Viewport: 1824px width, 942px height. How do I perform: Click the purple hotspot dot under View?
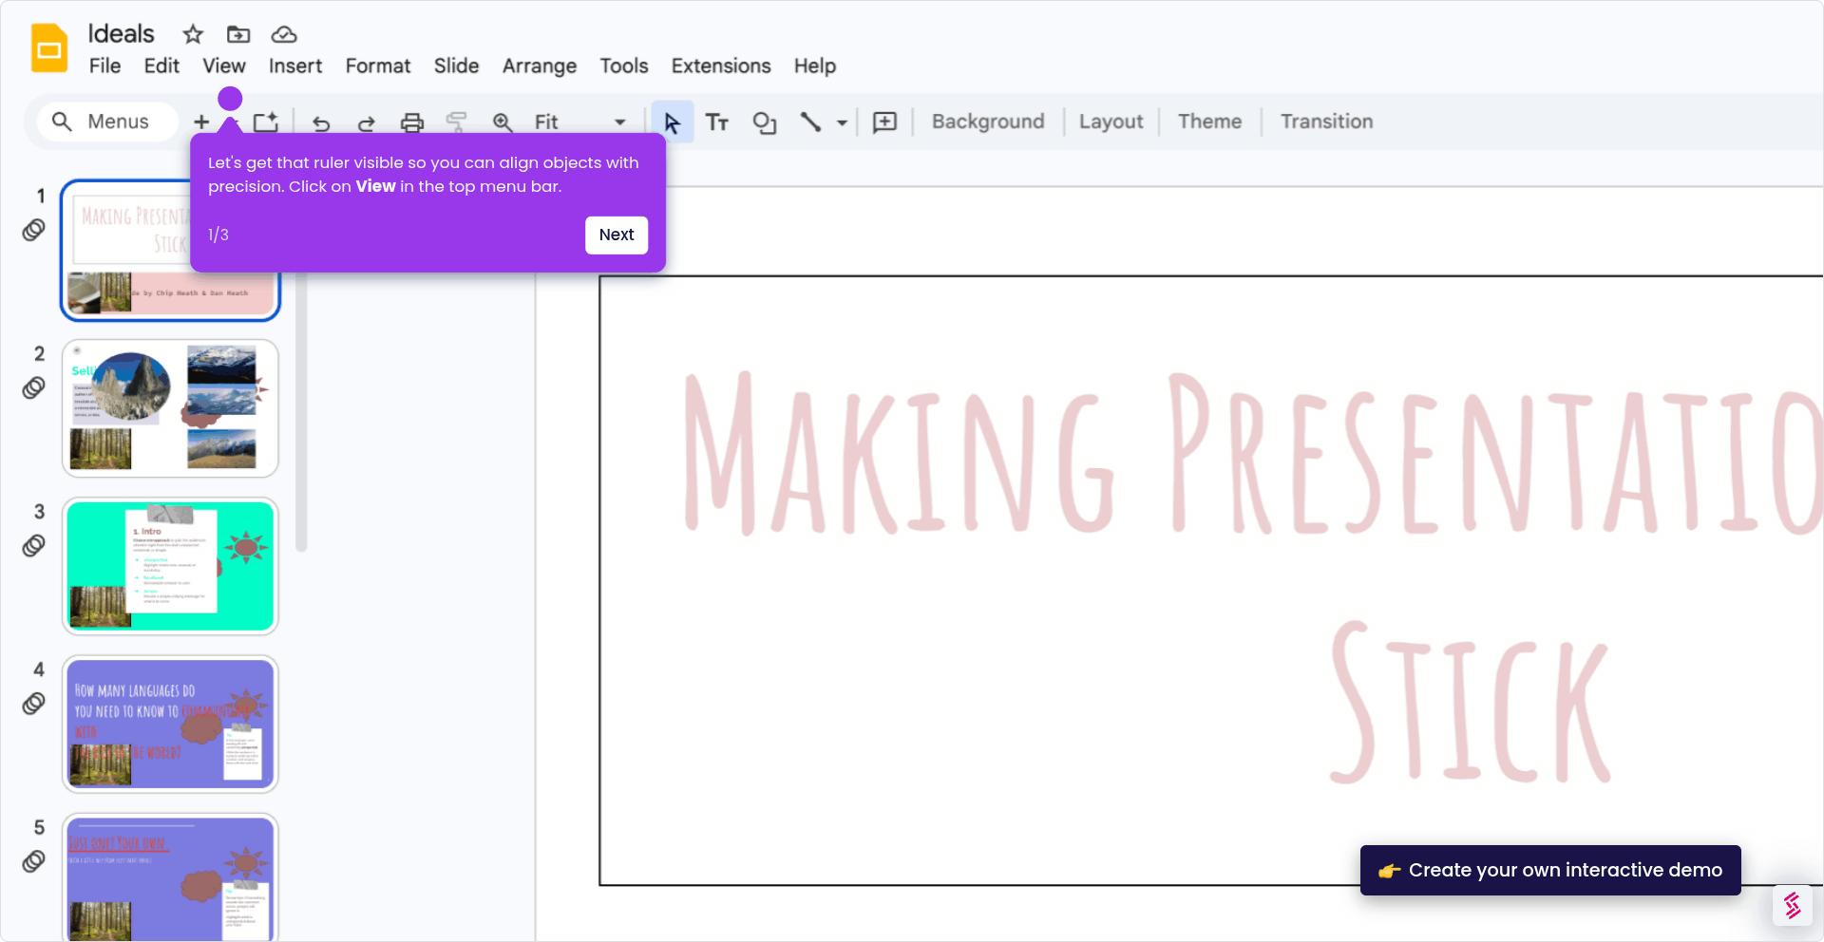pos(230,99)
